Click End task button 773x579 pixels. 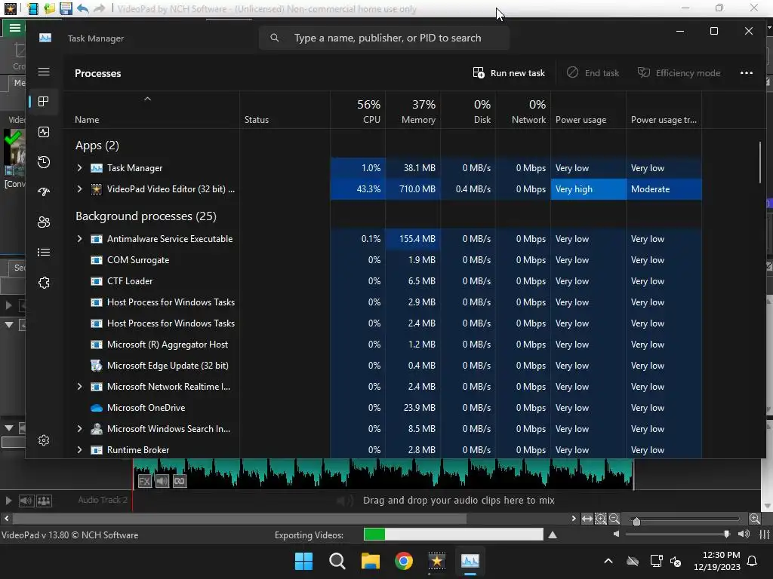pos(593,73)
